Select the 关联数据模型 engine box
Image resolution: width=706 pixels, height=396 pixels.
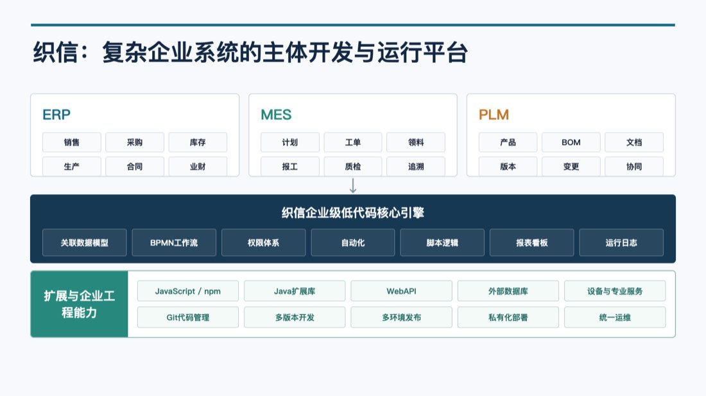click(85, 243)
